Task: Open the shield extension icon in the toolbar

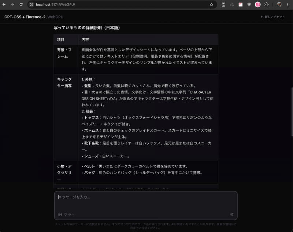Action: pyautogui.click(x=249, y=4)
